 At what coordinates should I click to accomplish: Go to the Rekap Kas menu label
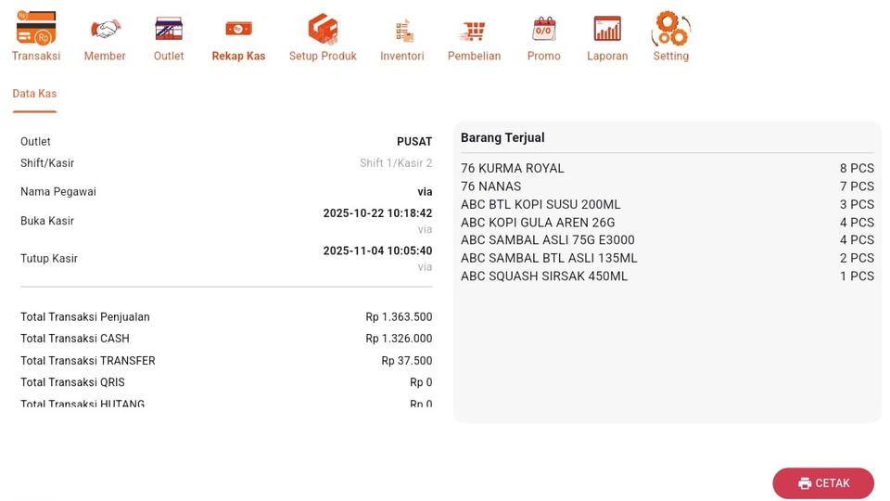pos(238,56)
